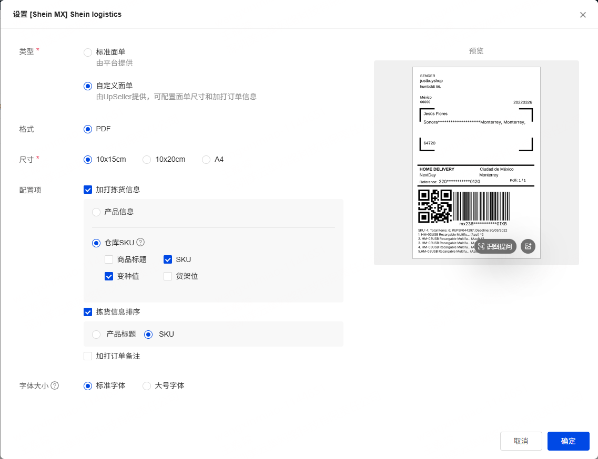
Task: Select the 产品信息 radio option
Action: (x=96, y=212)
